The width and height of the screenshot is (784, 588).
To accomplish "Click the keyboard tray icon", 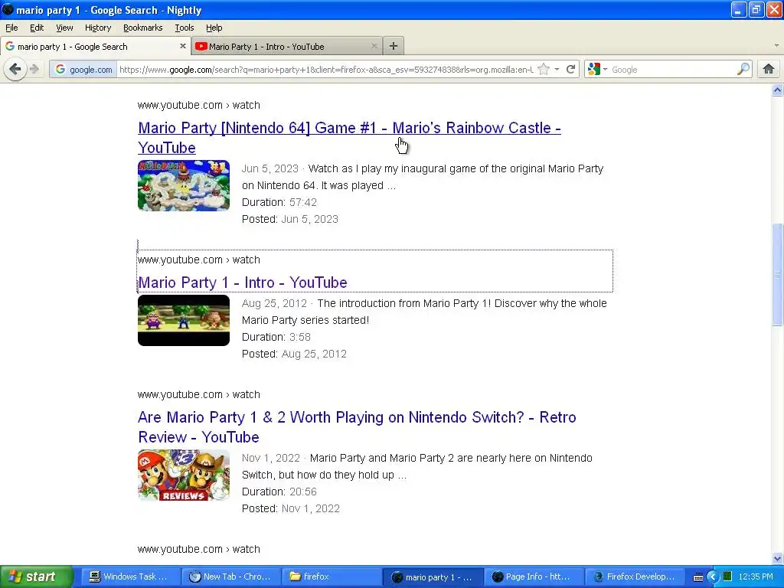I will tap(698, 577).
